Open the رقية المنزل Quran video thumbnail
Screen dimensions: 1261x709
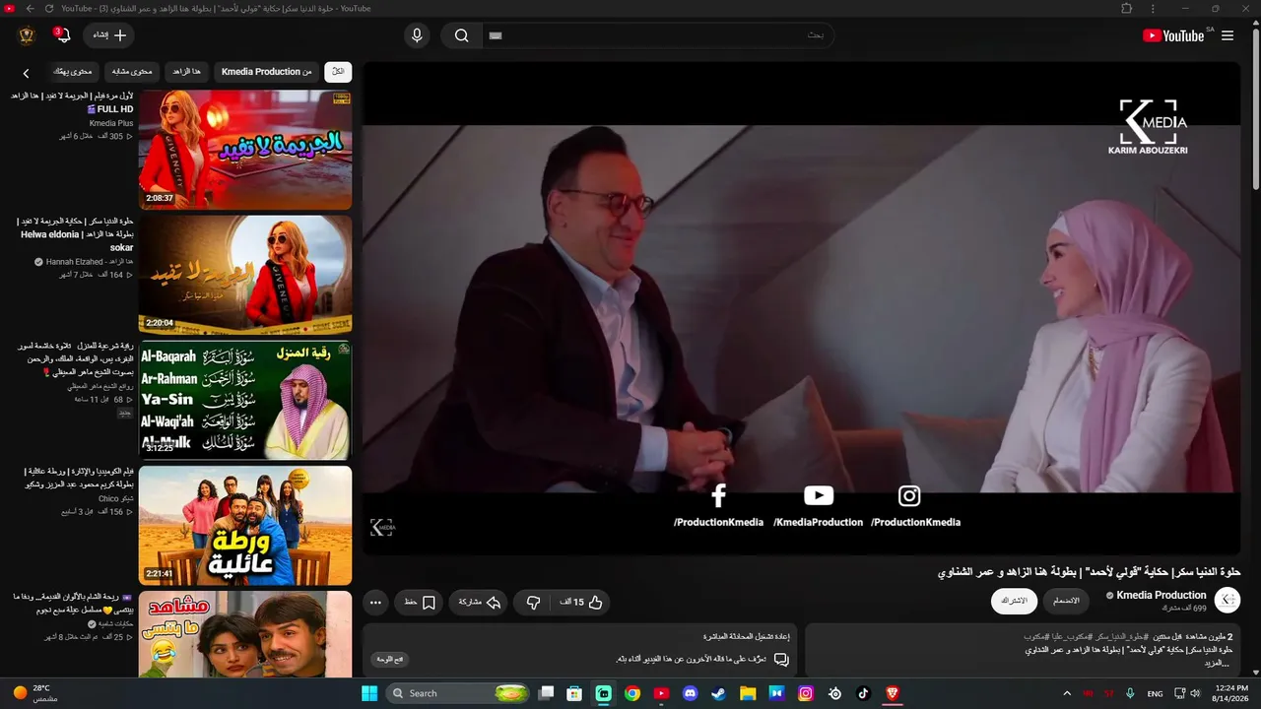245,400
